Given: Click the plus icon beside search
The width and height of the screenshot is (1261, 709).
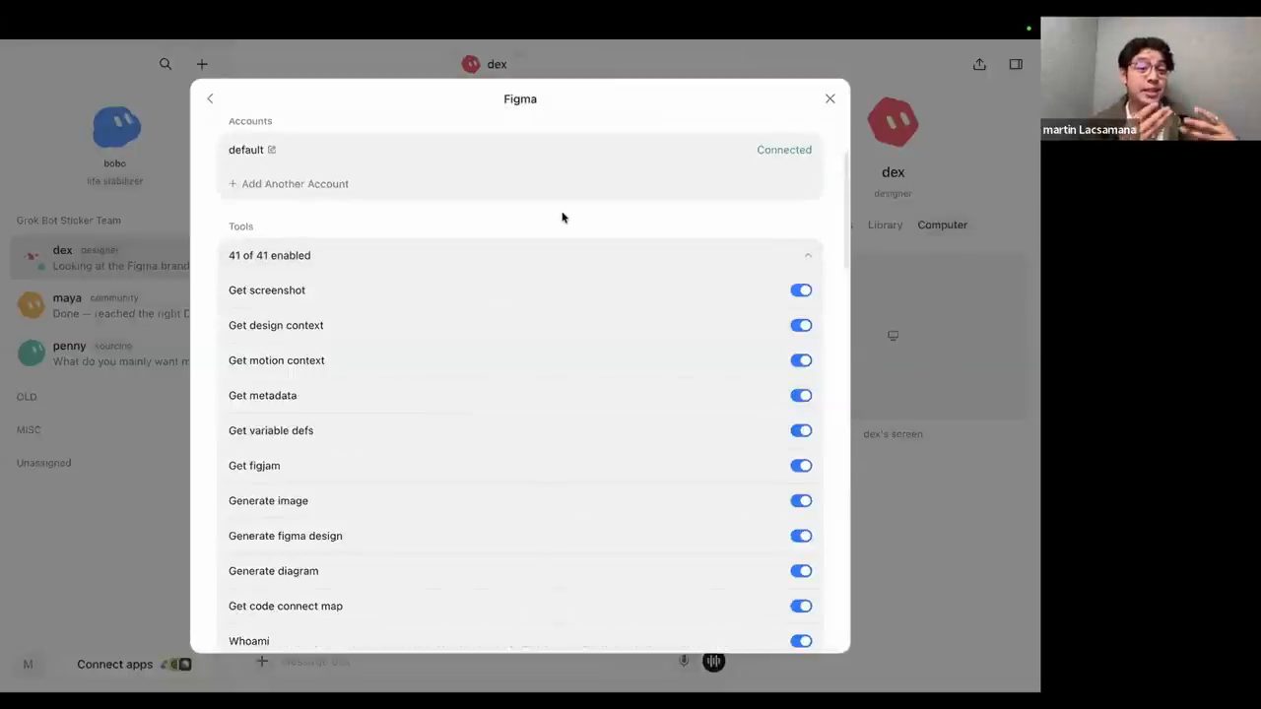Looking at the screenshot, I should click(x=202, y=64).
